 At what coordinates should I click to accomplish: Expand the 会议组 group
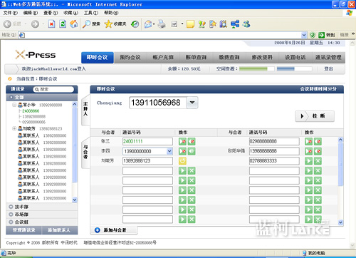[11, 222]
